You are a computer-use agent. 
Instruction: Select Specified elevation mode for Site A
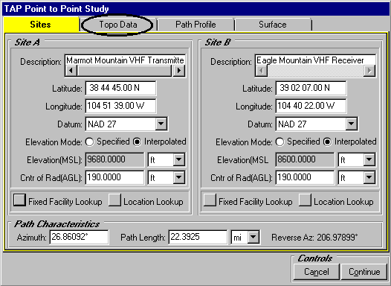click(x=89, y=142)
